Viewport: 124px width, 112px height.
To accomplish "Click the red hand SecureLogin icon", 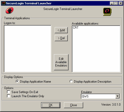I will coord(9,10).
